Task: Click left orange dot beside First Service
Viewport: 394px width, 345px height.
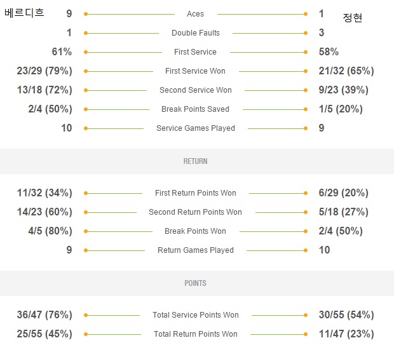Action: [86, 52]
